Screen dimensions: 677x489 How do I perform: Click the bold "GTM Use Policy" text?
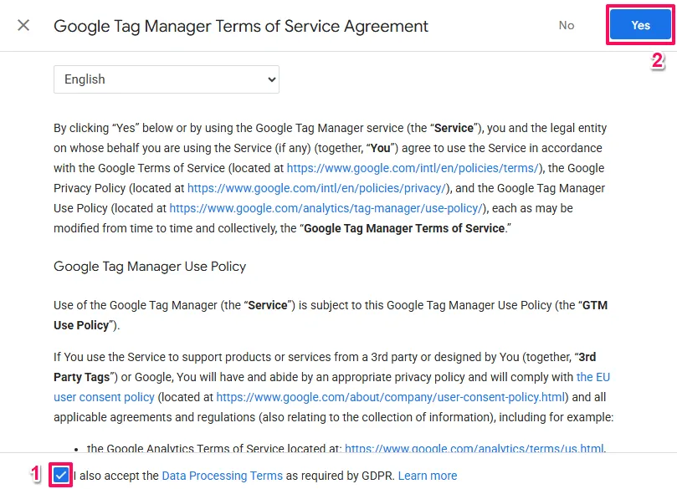pos(81,325)
